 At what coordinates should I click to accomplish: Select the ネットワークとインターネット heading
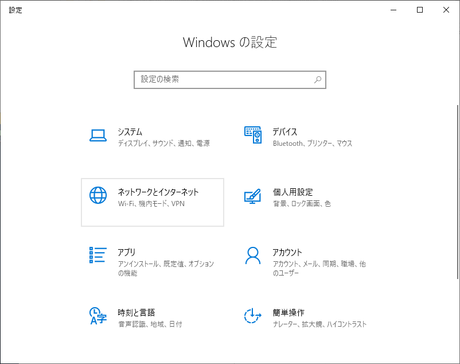tap(158, 192)
